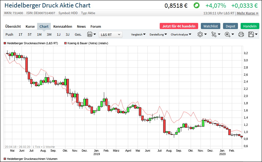Select the 3M time range
Image resolution: width=262 pixels, height=162 pixels.
pos(49,34)
